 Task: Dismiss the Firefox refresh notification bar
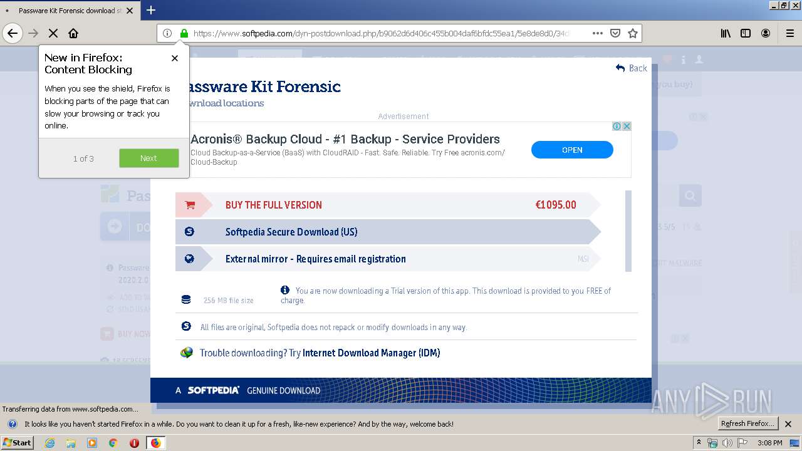point(789,424)
